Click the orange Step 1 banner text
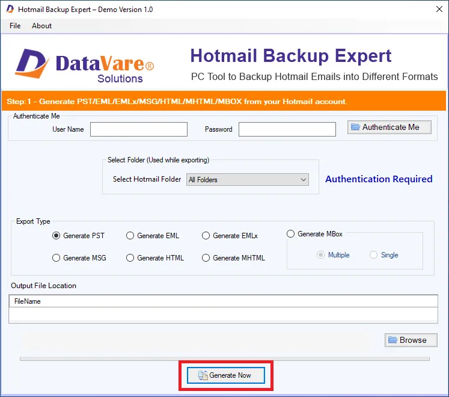This screenshot has height=397, width=449. [x=177, y=102]
